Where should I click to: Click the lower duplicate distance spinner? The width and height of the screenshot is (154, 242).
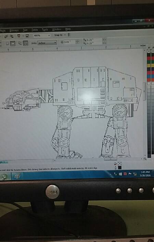[x=104, y=43]
